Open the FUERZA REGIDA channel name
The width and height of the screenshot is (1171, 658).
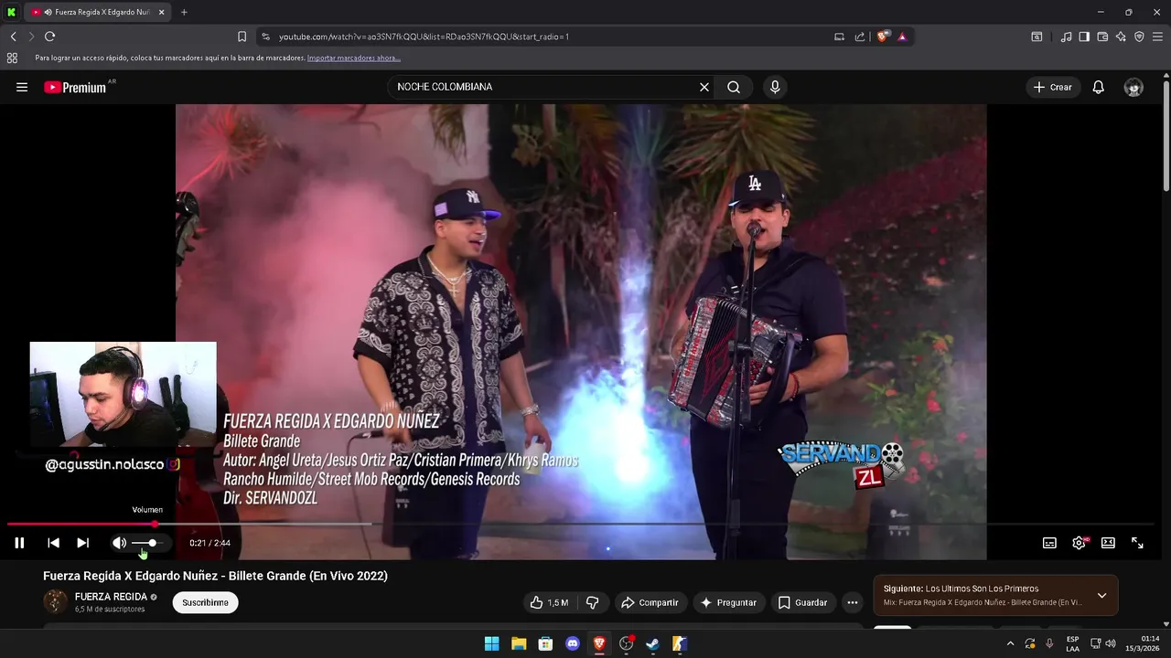[111, 597]
